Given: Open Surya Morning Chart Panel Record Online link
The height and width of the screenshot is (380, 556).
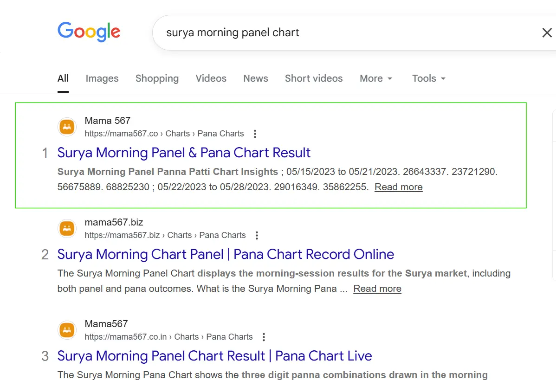Looking at the screenshot, I should click(226, 254).
